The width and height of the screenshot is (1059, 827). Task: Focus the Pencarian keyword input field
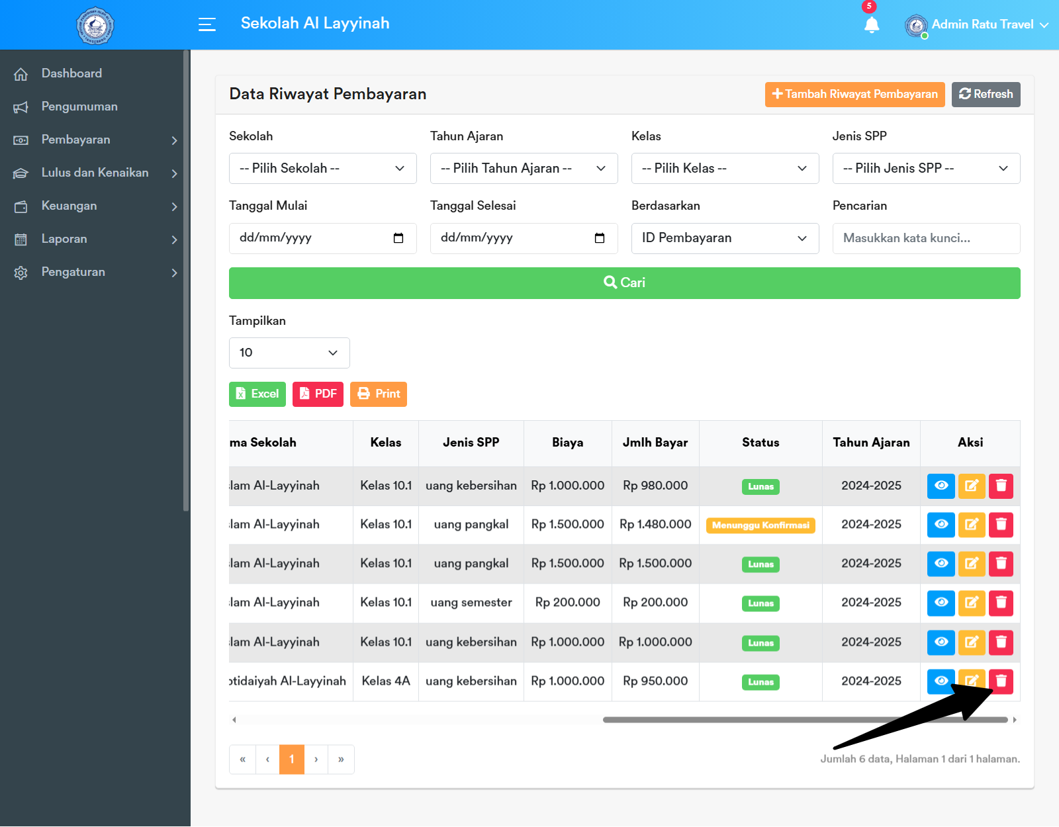point(926,238)
